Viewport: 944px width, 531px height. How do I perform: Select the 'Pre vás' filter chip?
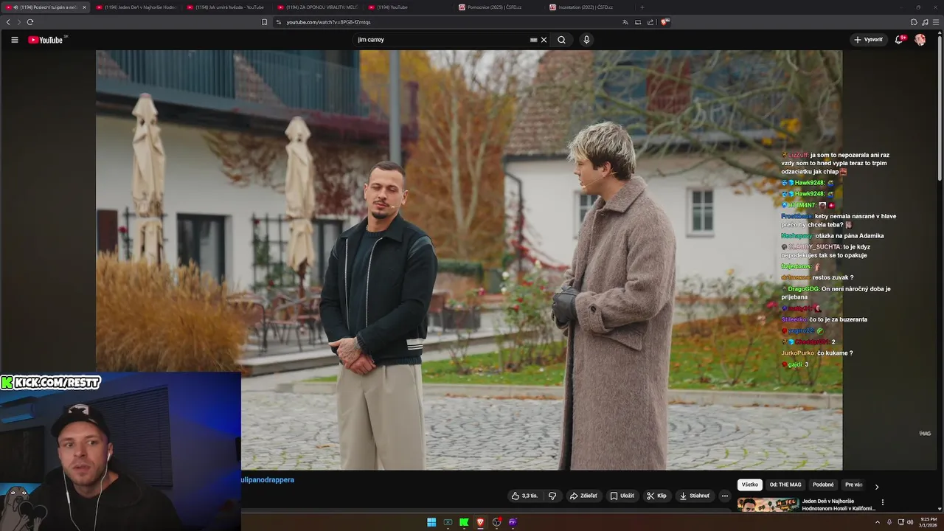tap(853, 485)
